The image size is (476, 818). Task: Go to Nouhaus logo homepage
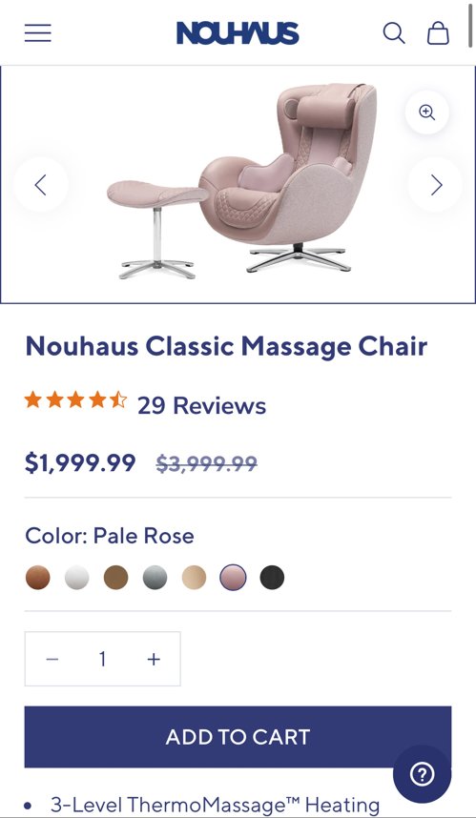238,32
